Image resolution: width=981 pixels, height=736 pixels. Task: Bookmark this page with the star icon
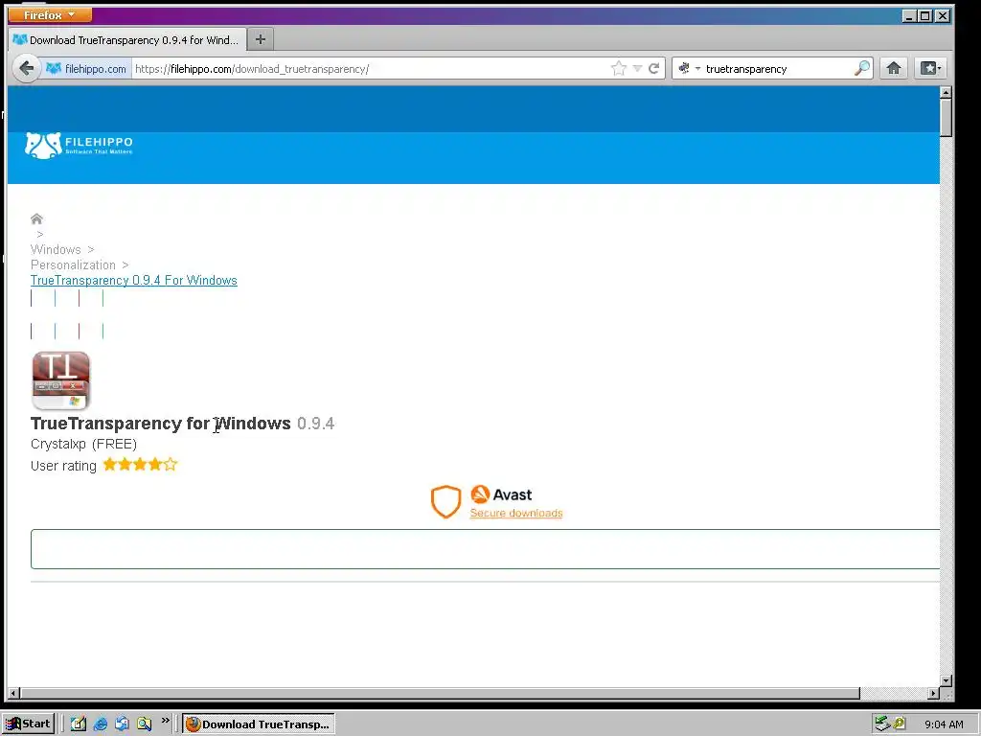[619, 68]
